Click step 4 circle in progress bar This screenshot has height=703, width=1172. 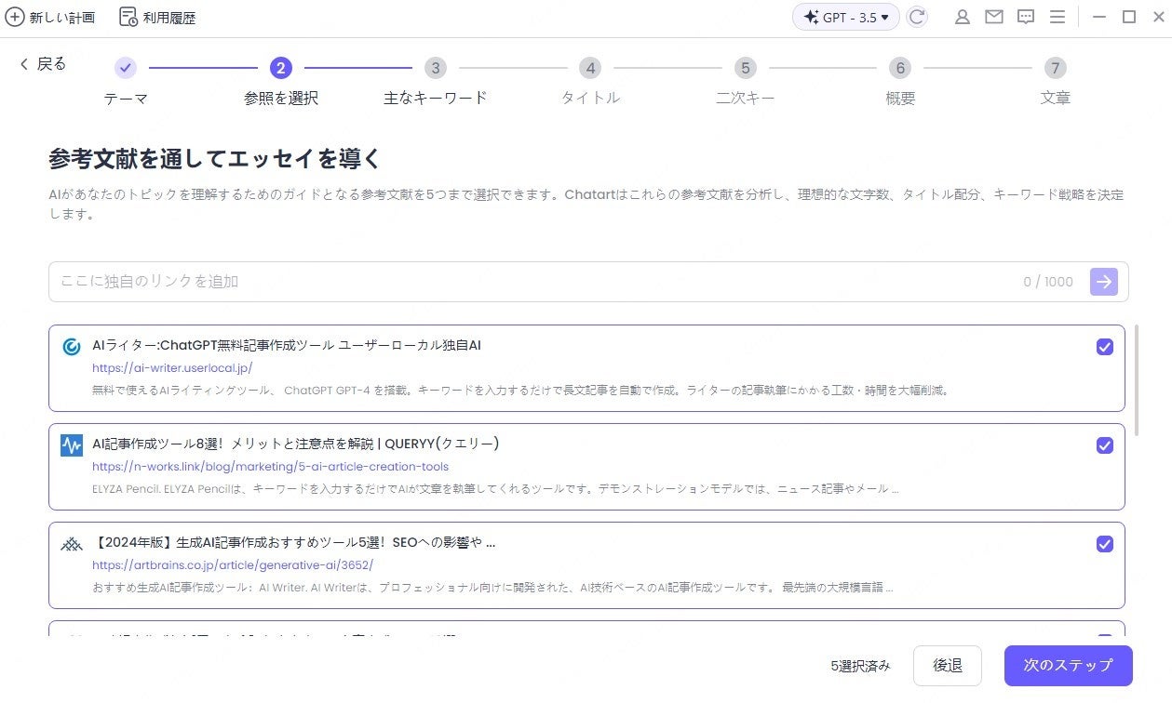pos(589,68)
